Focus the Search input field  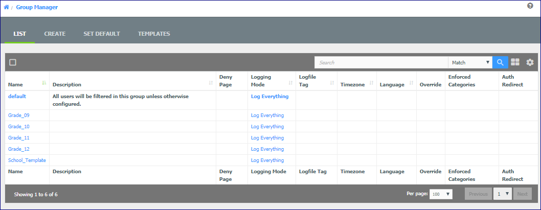[x=381, y=62]
